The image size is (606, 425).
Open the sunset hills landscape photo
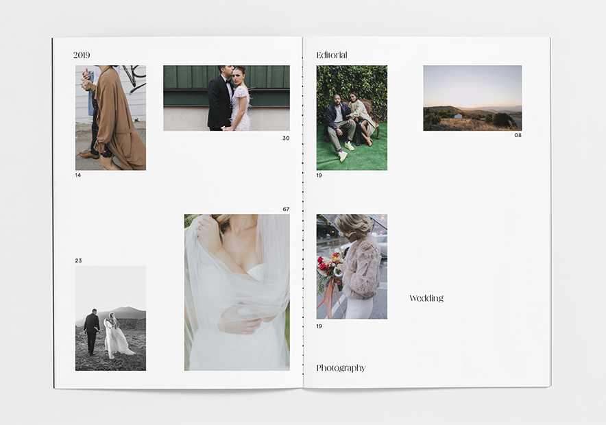(472, 98)
